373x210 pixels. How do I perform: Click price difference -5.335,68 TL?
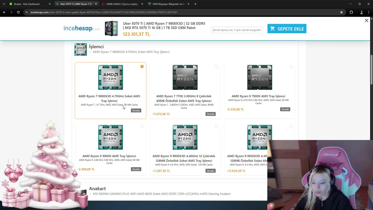[235, 109]
